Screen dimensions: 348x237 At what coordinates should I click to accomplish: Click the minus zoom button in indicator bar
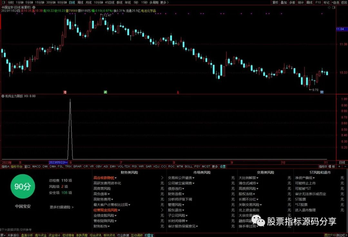345,166
